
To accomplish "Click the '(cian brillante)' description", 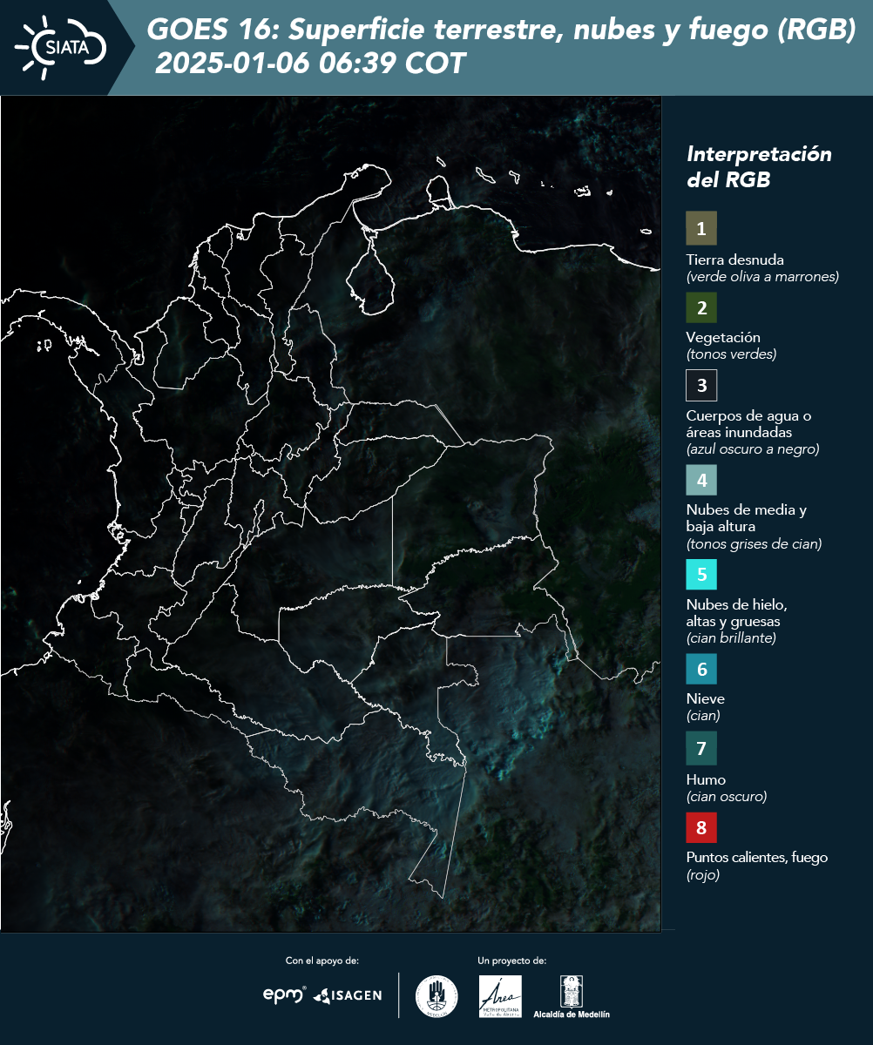I will click(731, 638).
